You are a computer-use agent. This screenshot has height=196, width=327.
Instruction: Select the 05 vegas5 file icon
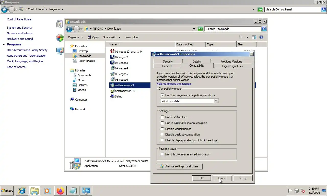112,74
